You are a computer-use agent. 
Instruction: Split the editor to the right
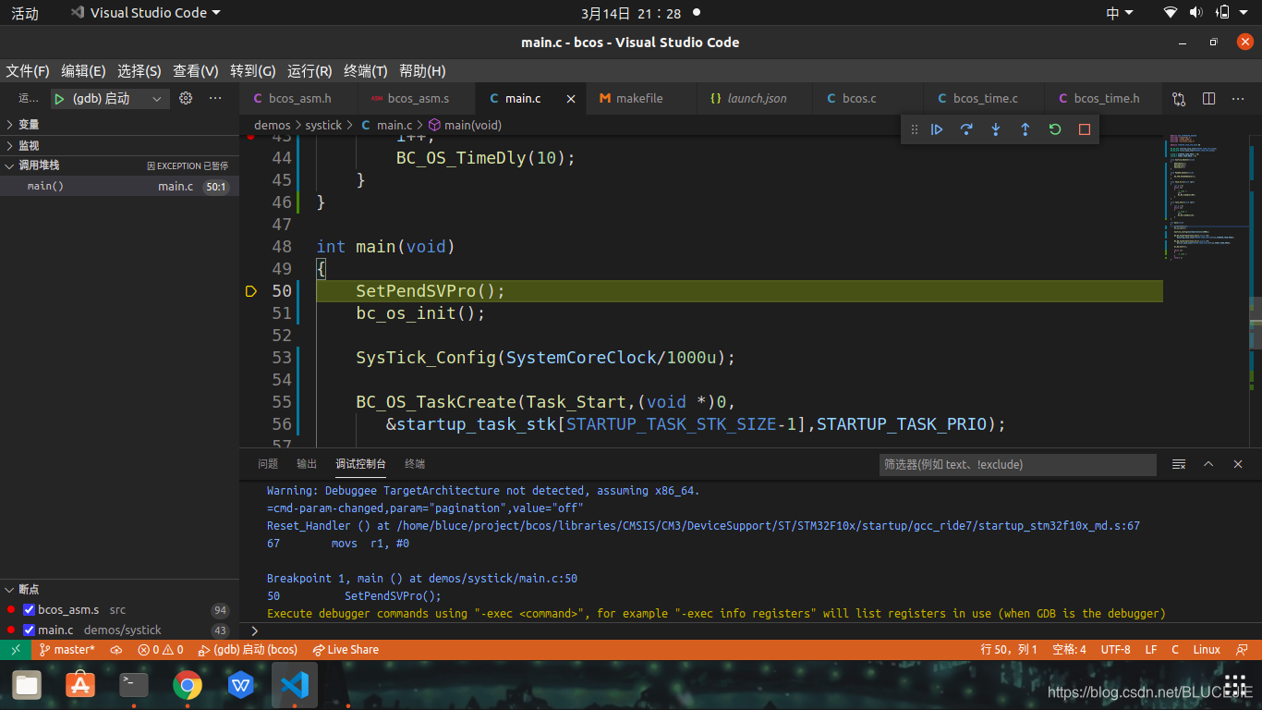pos(1208,98)
